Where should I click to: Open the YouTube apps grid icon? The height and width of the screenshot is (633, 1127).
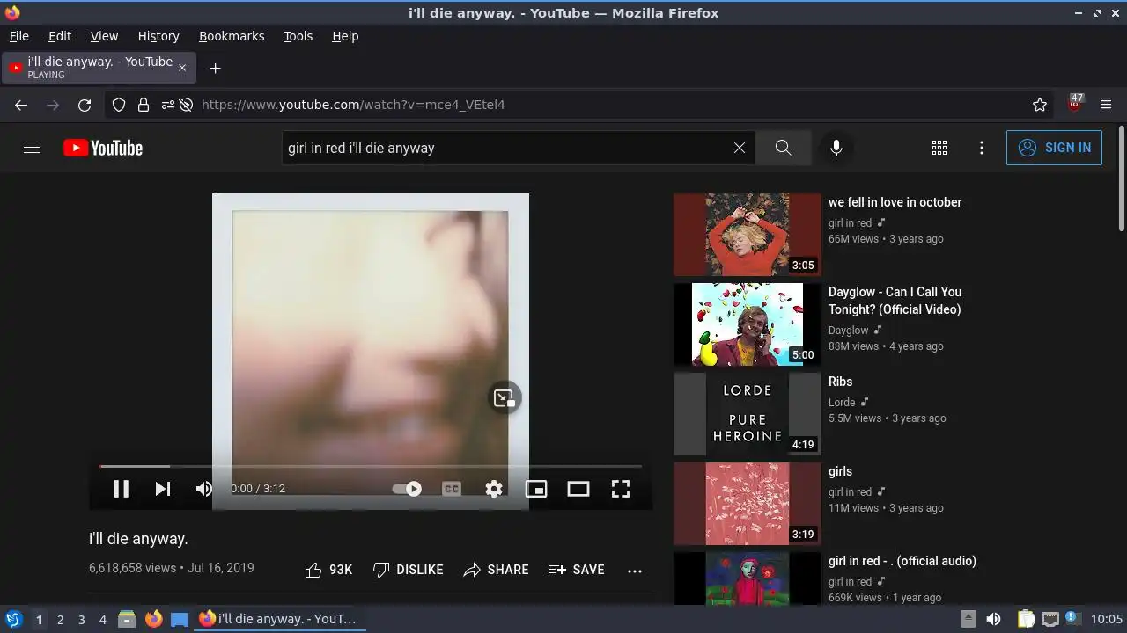[x=939, y=148]
